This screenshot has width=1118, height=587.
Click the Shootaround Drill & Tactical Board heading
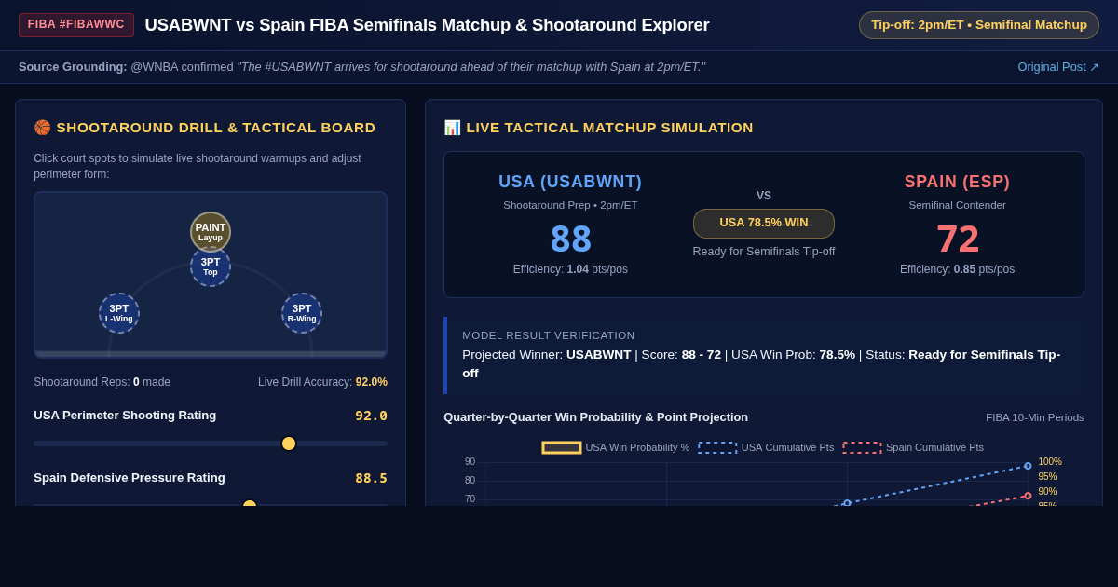[x=205, y=128]
